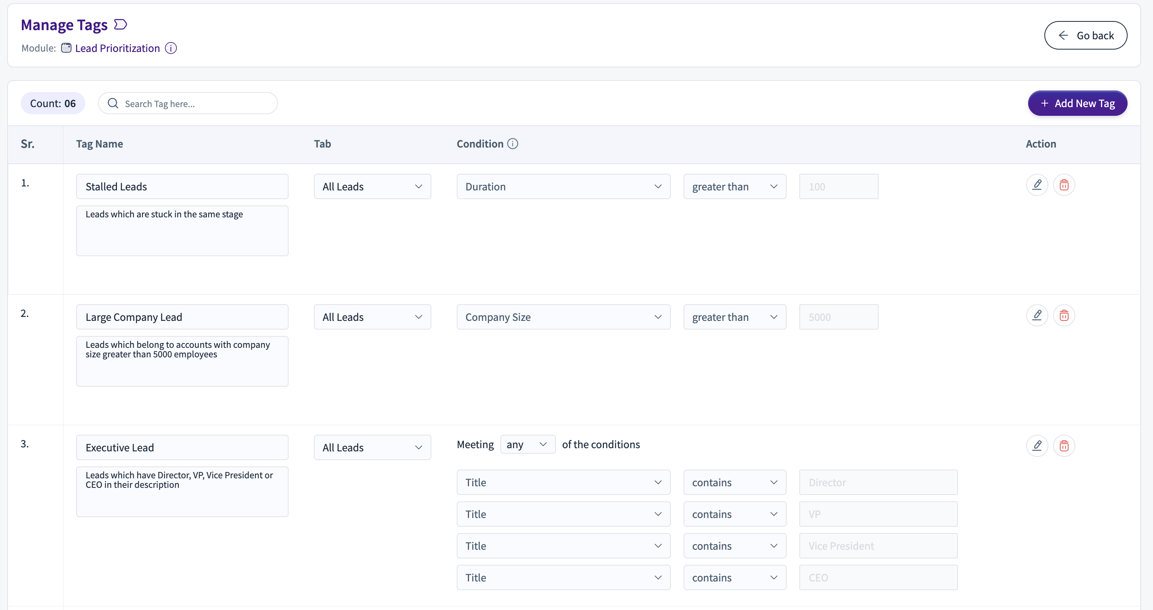Image resolution: width=1153 pixels, height=610 pixels.
Task: Click the Sr. column header
Action: coord(27,144)
